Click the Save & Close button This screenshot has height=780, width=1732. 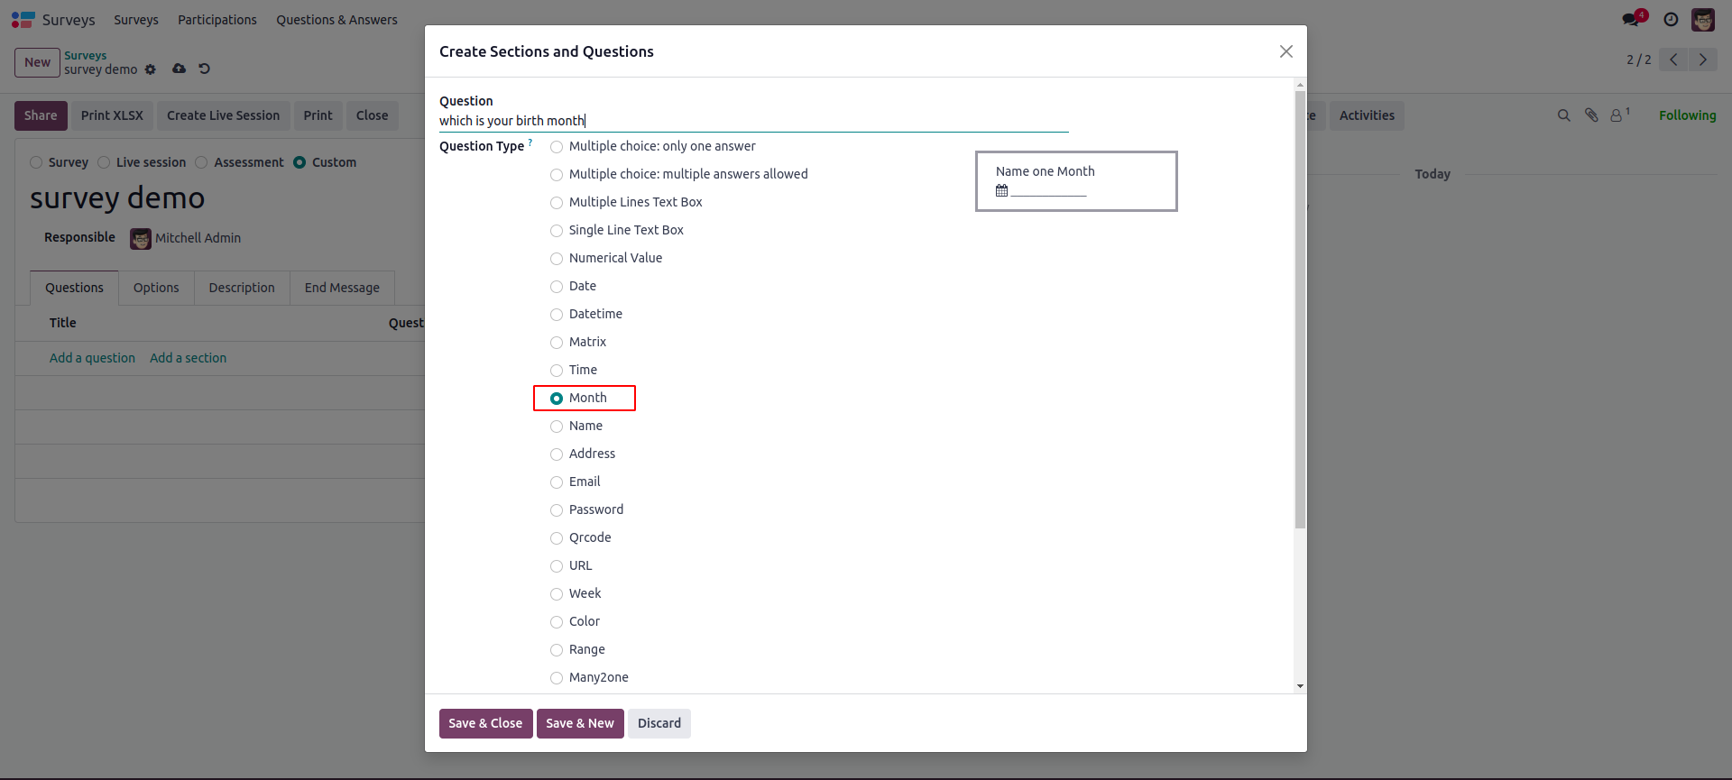[485, 723]
